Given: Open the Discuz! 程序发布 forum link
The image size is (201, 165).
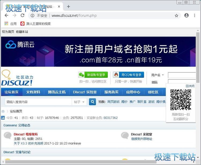Looking at the screenshot, I should click(26, 134).
